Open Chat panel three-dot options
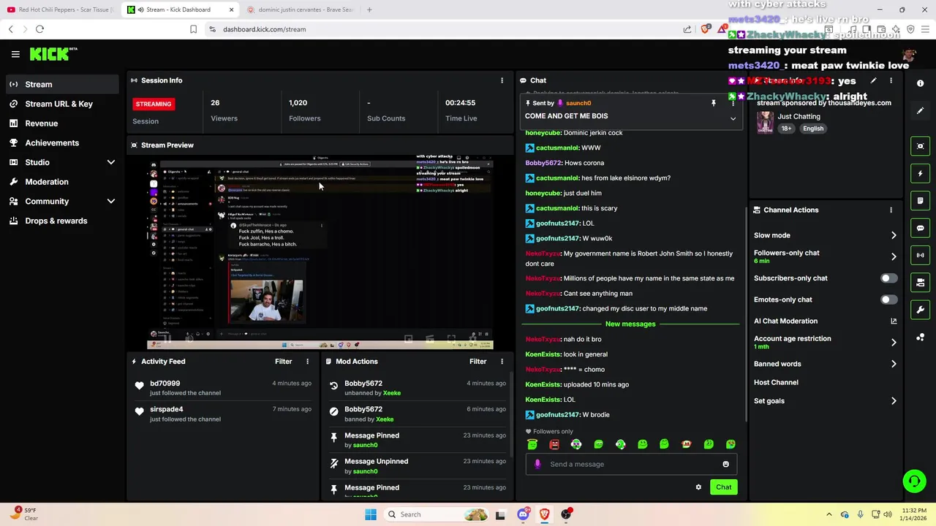 point(733,103)
